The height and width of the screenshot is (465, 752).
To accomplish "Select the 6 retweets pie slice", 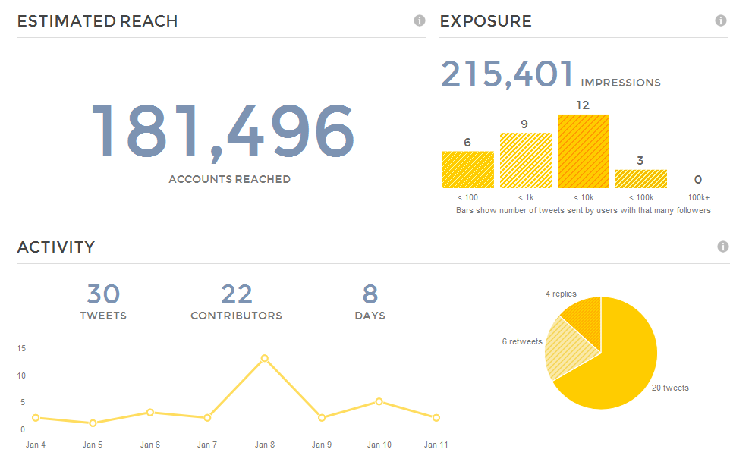I will [x=569, y=347].
